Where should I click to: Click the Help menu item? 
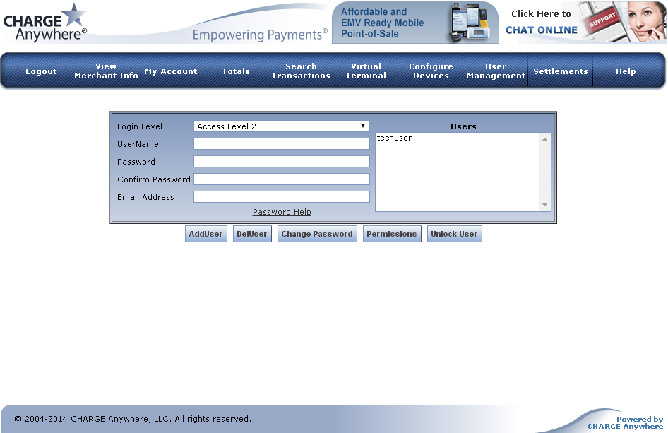point(626,71)
